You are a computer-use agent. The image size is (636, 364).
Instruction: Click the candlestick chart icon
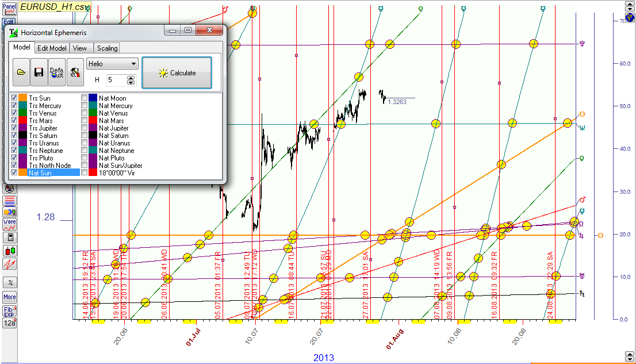point(9,251)
